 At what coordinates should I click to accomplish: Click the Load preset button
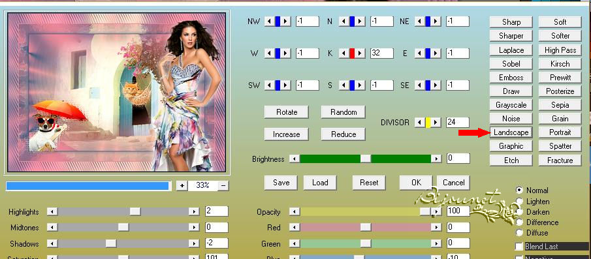[320, 183]
